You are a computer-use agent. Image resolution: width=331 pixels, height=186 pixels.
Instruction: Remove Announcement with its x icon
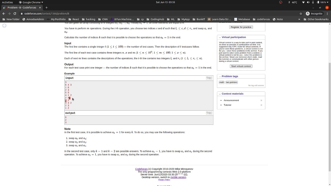(261, 100)
